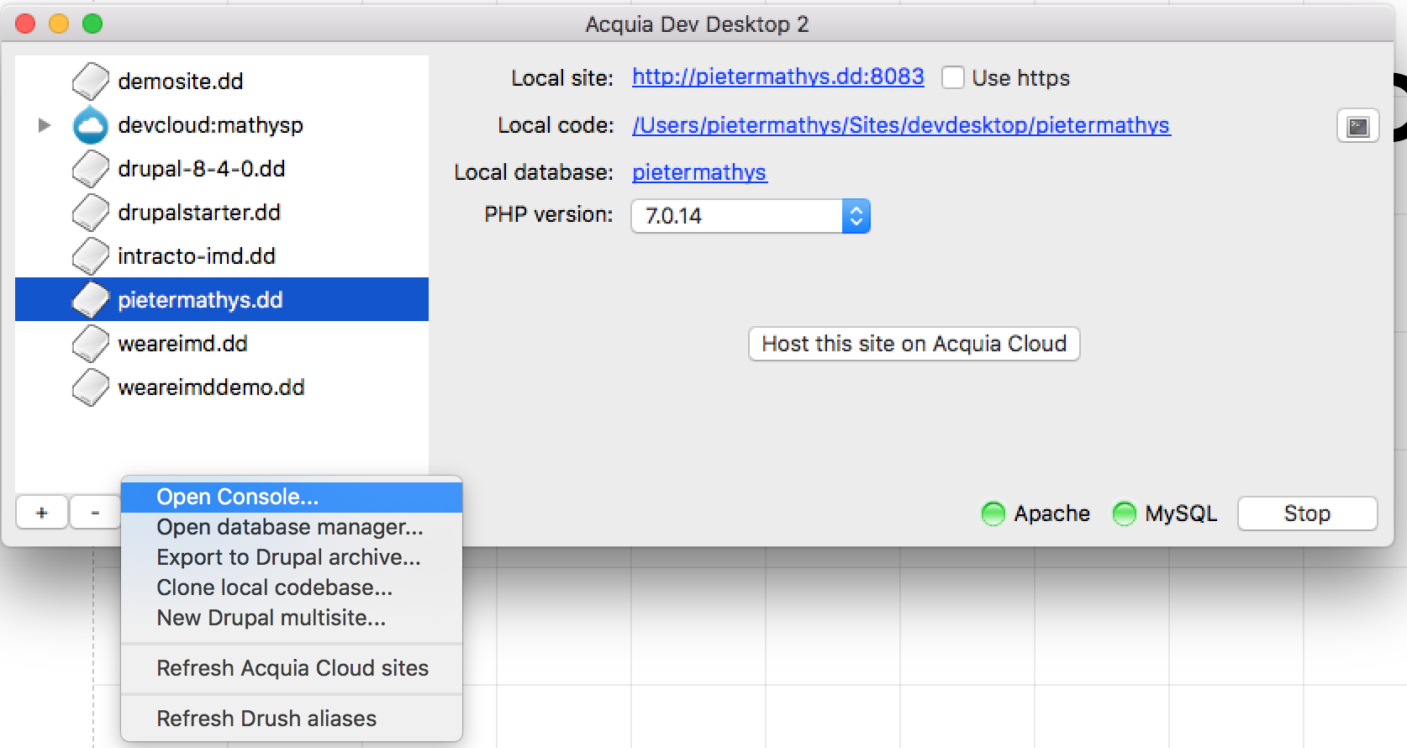Click the green Apache status indicator
Screen dimensions: 1407x748
tap(993, 514)
